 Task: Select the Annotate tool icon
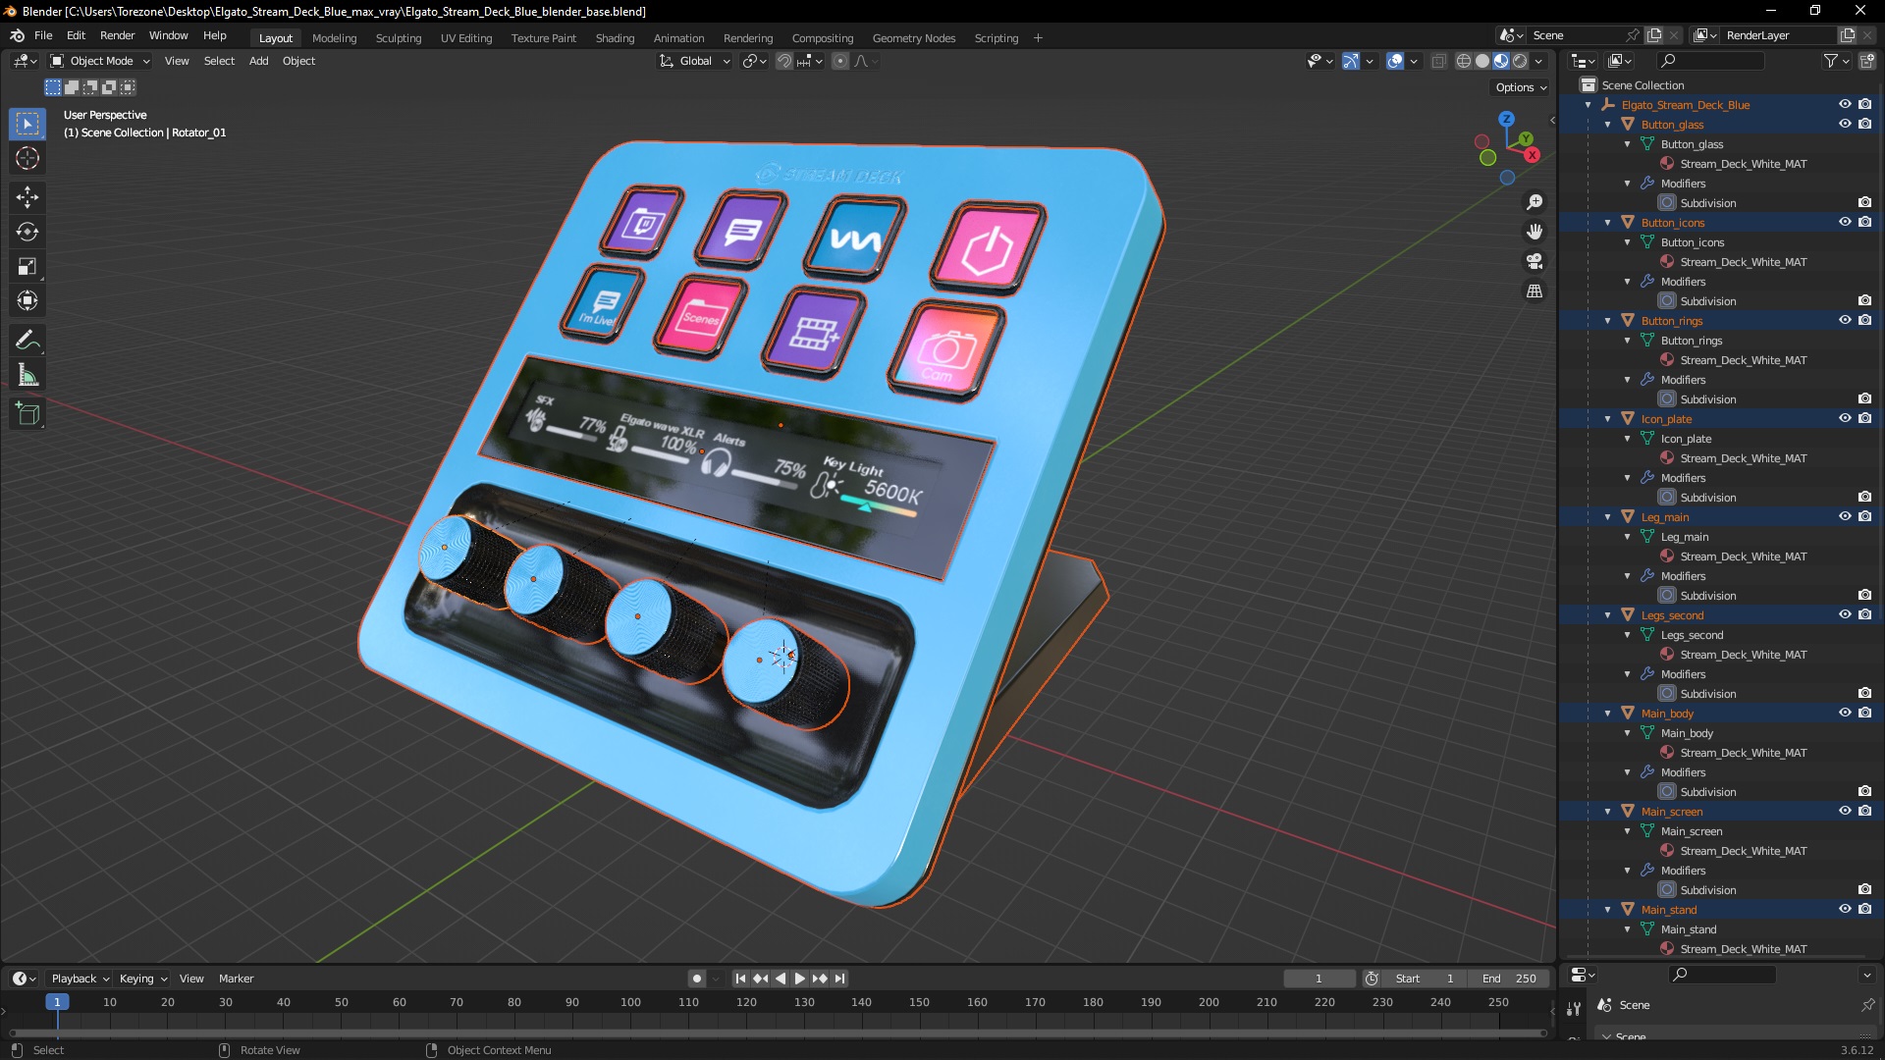(28, 338)
